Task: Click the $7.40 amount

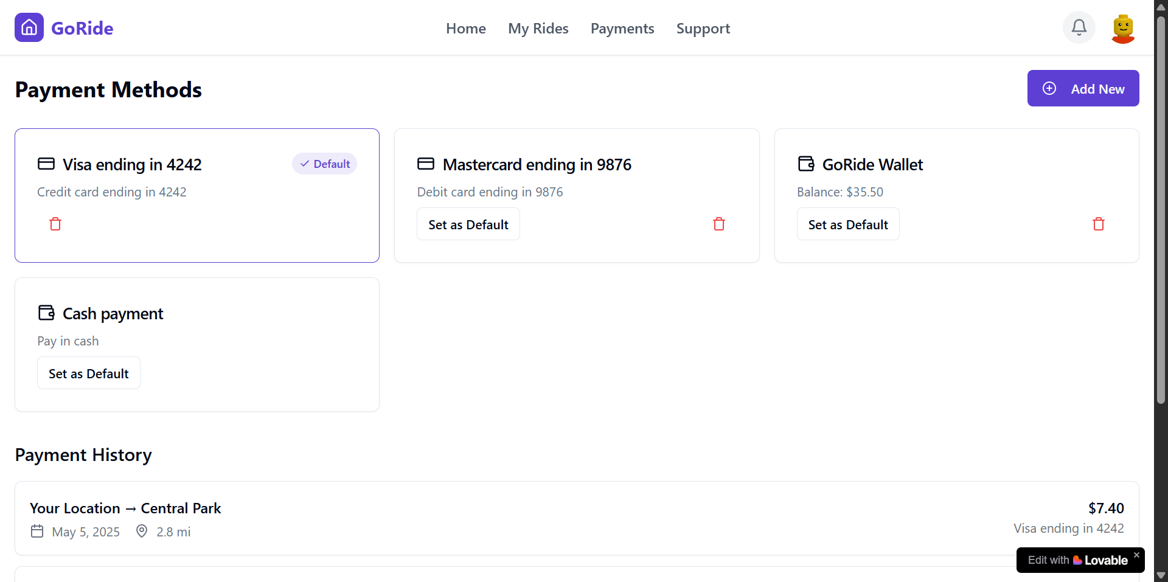Action: click(x=1106, y=508)
